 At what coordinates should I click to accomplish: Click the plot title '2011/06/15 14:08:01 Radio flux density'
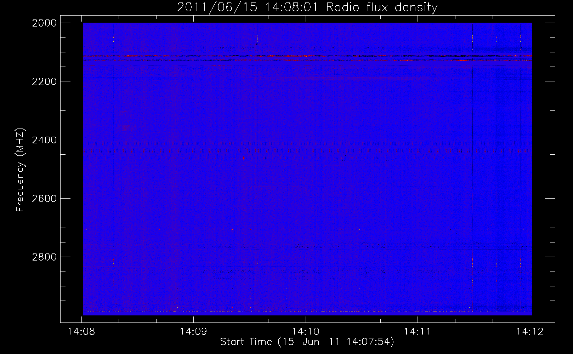click(307, 7)
